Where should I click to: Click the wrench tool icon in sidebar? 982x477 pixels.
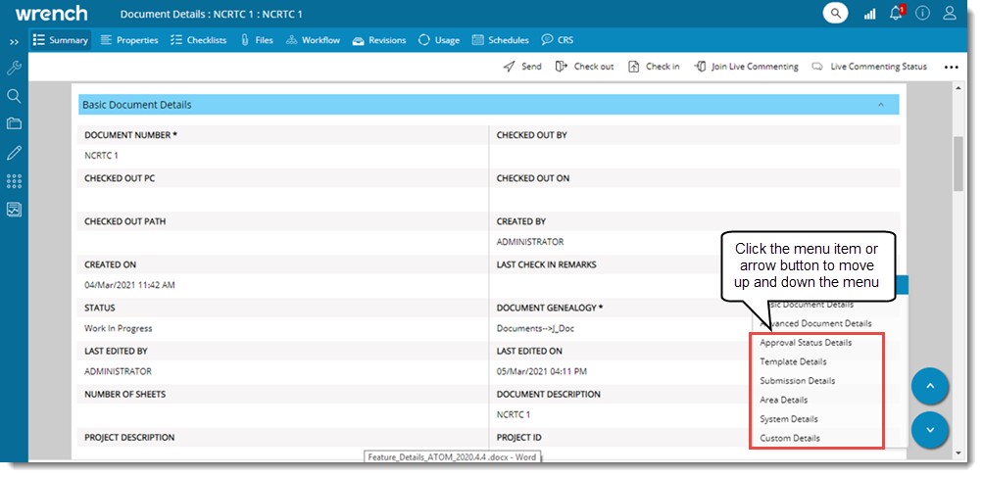[x=14, y=69]
